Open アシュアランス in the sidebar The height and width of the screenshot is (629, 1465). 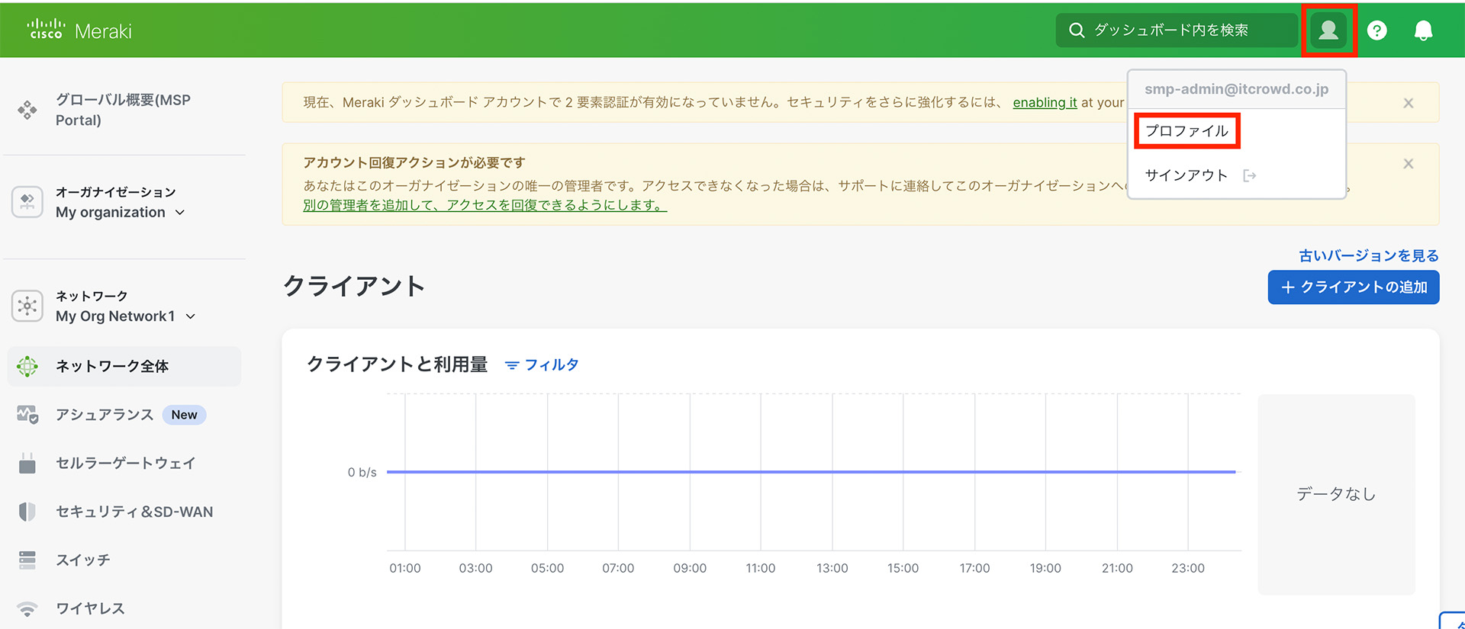[105, 415]
